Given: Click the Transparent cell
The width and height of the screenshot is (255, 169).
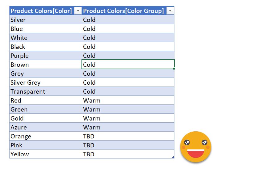Looking at the screenshot, I should click(45, 92).
